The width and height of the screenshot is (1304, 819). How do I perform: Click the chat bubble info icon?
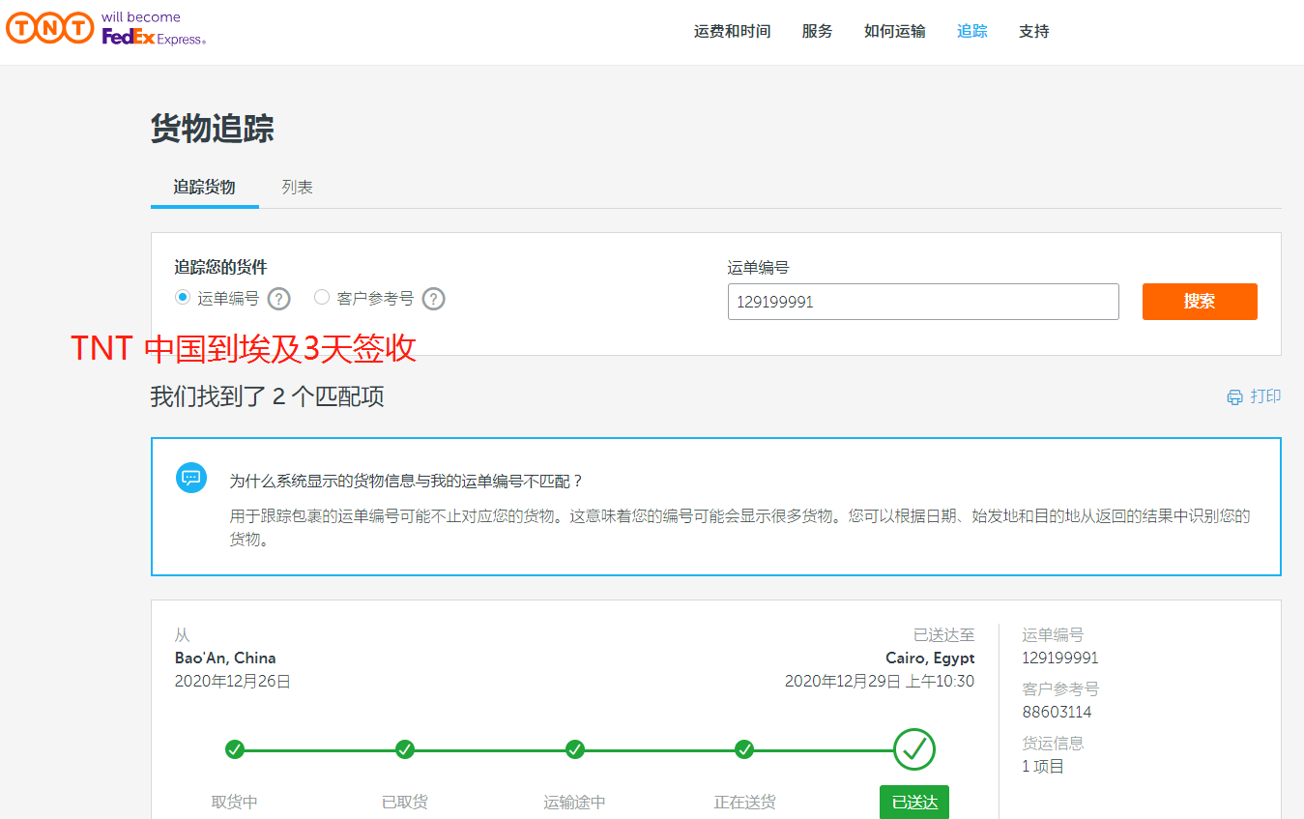click(191, 478)
